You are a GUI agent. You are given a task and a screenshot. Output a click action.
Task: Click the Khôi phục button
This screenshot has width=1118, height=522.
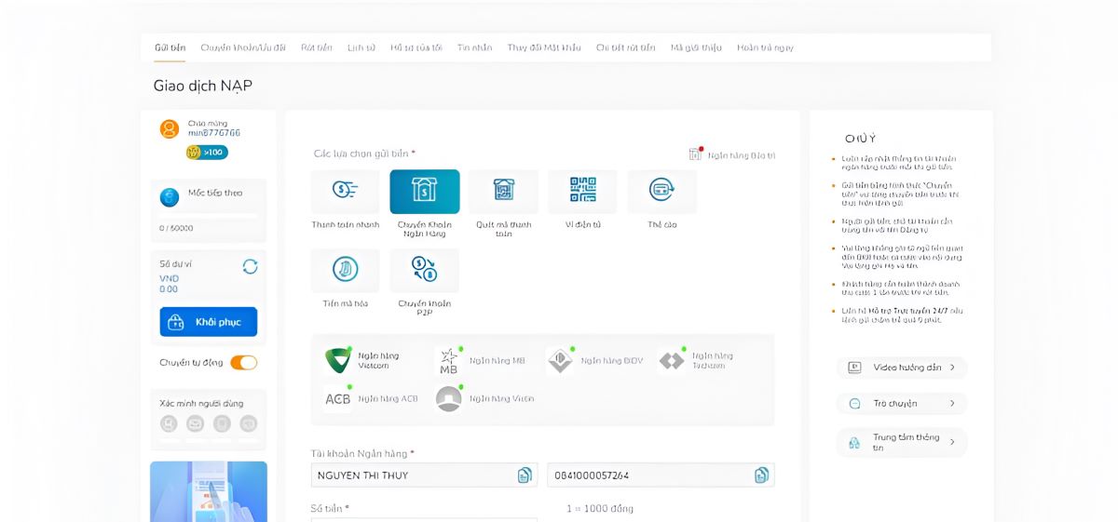point(209,322)
